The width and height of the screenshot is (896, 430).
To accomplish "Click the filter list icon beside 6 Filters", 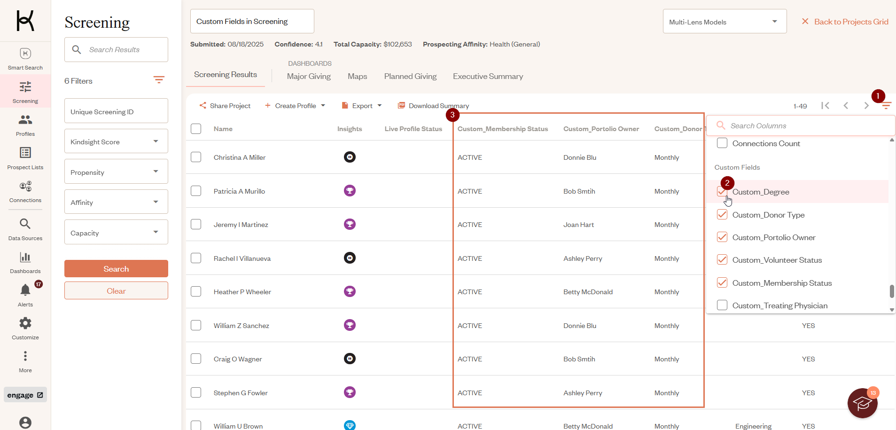I will coord(159,80).
